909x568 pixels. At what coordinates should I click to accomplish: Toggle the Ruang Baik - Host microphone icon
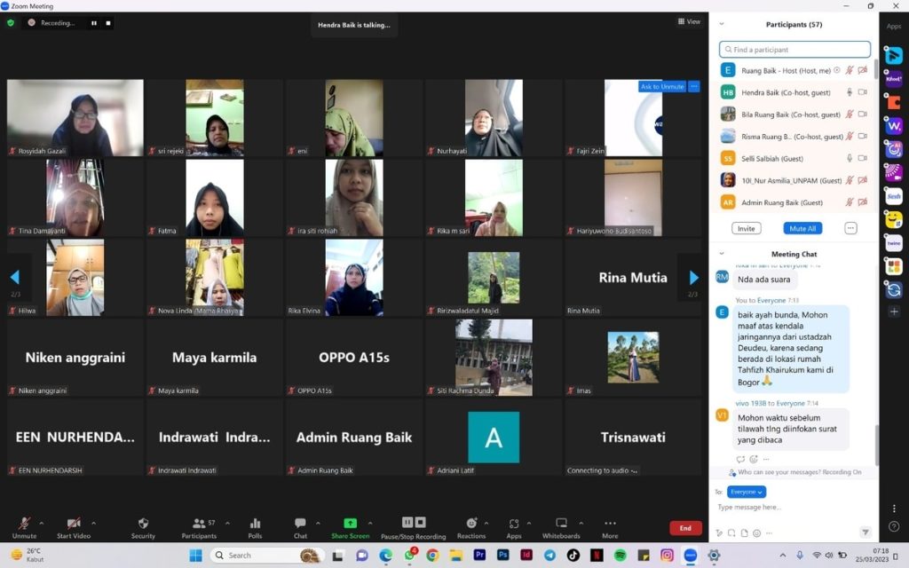click(850, 70)
